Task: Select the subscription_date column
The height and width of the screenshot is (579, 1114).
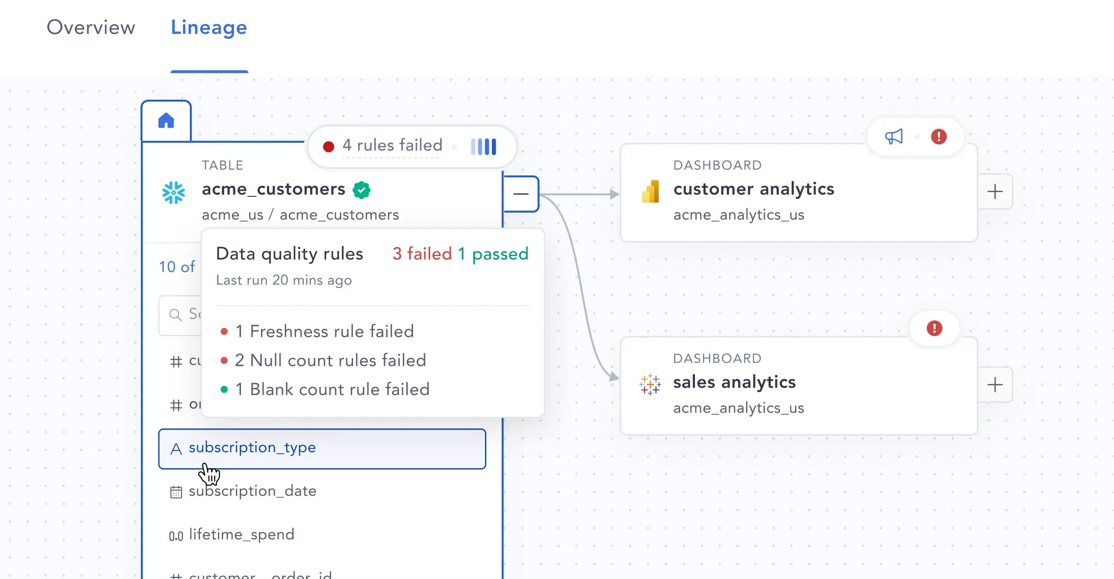Action: (253, 491)
